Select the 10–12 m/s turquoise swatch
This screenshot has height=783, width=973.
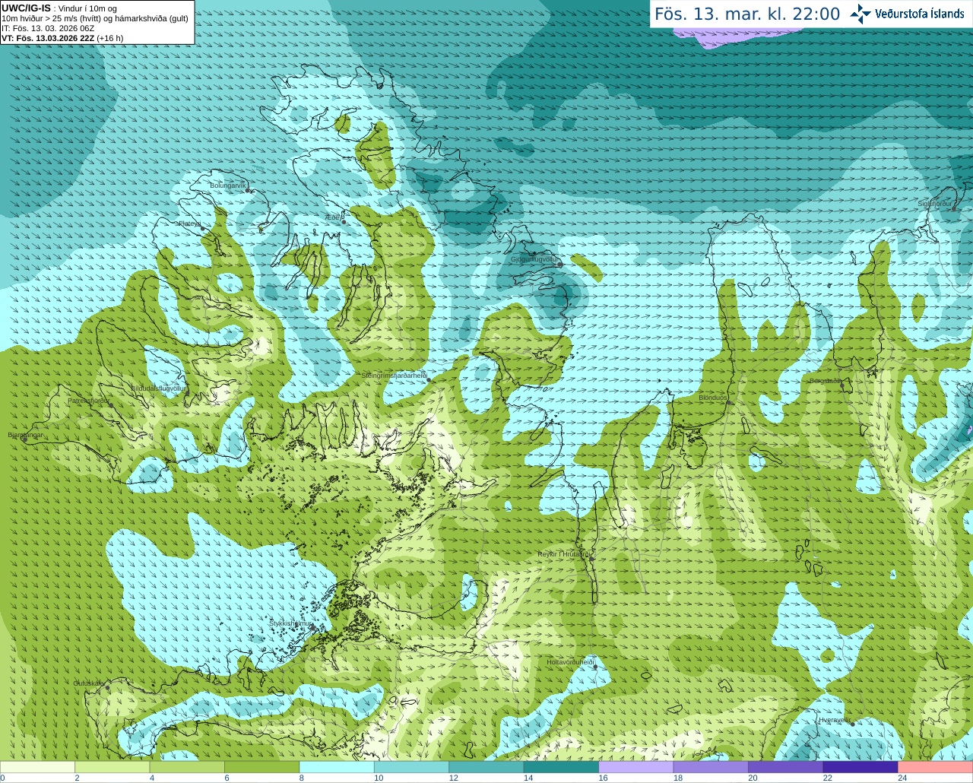click(x=411, y=767)
